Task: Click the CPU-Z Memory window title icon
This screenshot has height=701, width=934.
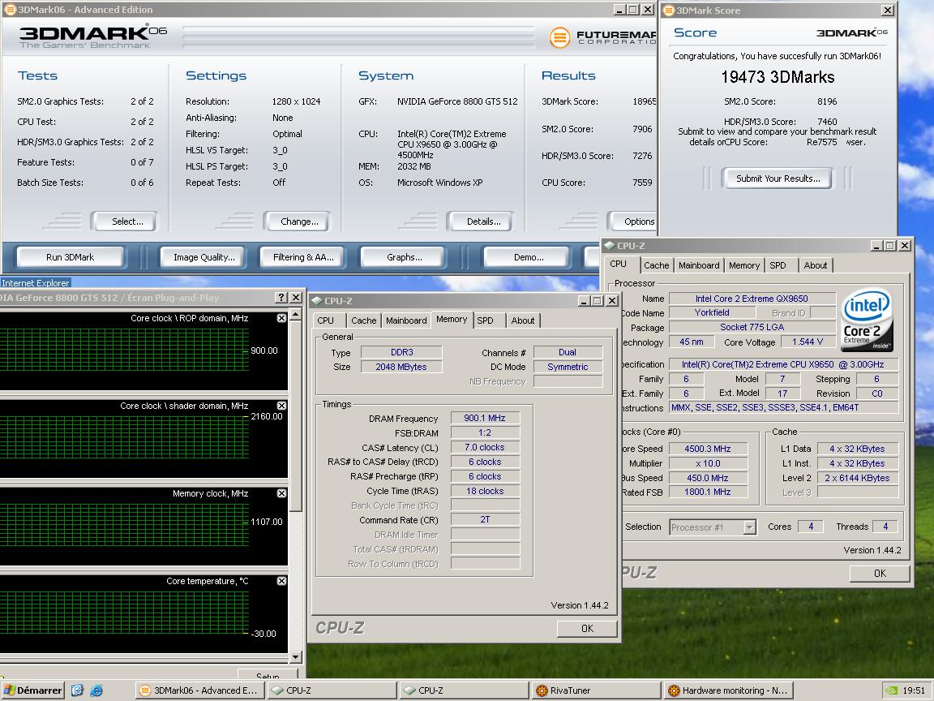Action: (x=318, y=301)
